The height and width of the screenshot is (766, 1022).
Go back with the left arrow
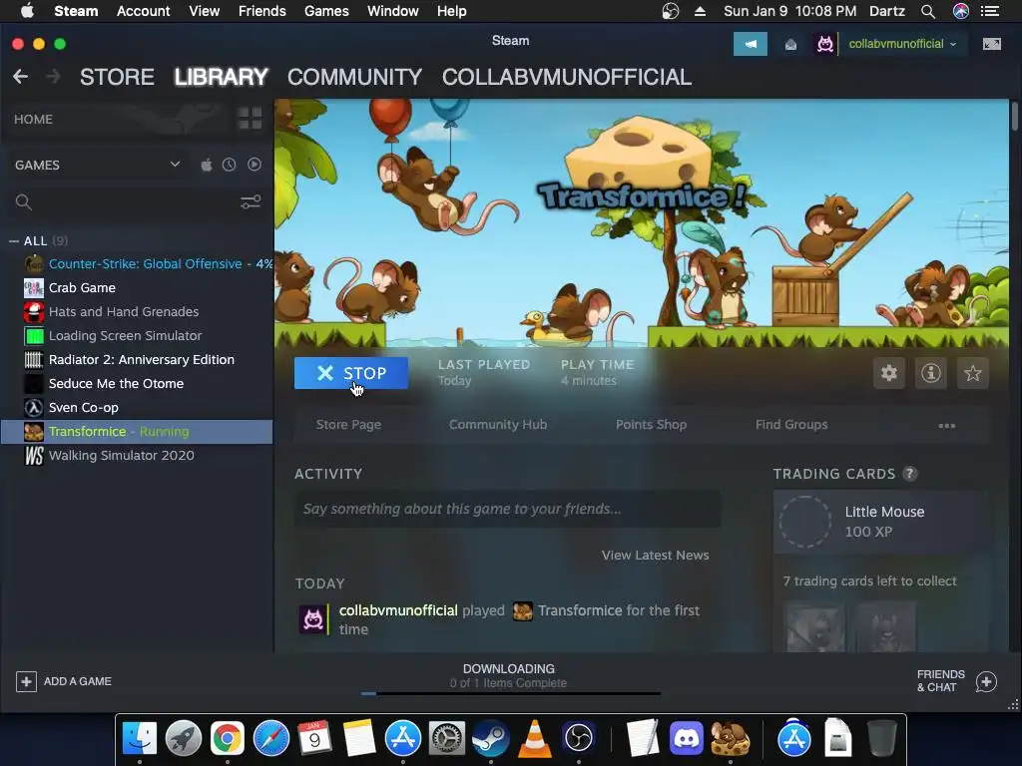tap(20, 77)
